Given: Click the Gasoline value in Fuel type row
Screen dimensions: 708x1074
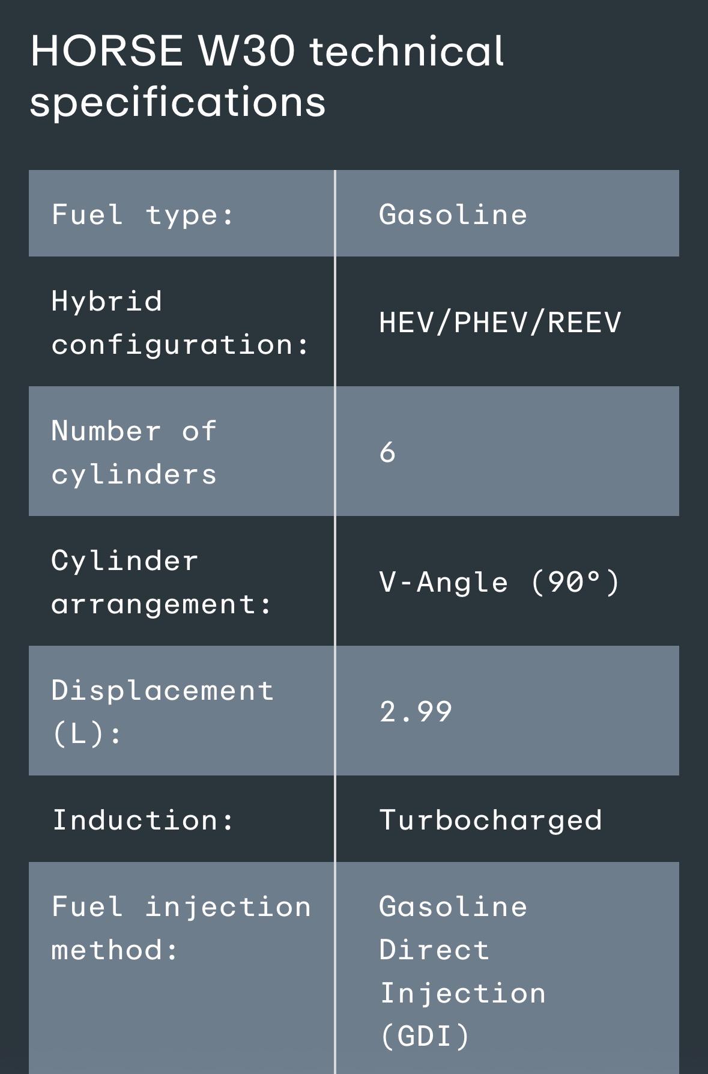Looking at the screenshot, I should pyautogui.click(x=453, y=214).
